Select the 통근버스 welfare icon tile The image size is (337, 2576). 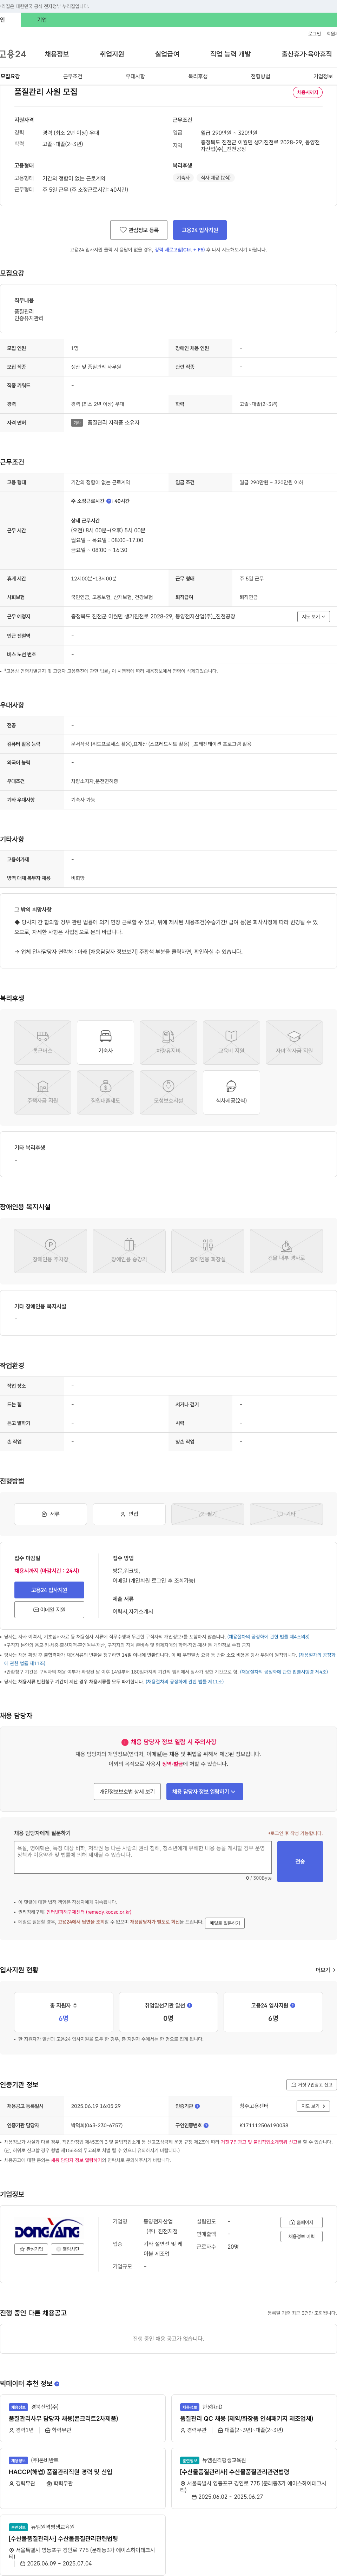pos(42,1042)
